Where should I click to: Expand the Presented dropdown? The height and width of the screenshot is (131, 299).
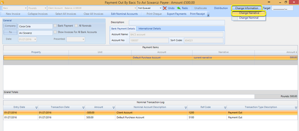(x=83, y=39)
